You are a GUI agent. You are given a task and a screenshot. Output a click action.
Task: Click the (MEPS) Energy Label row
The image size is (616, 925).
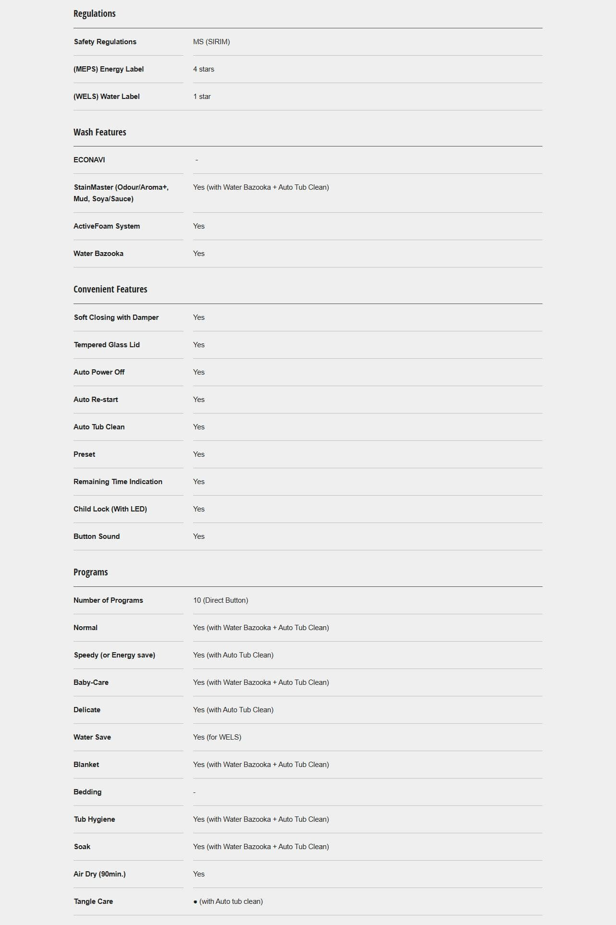pyautogui.click(x=308, y=69)
